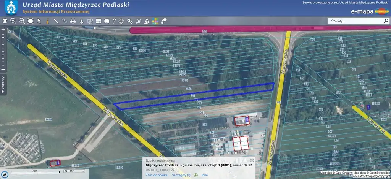The image size is (391, 179).
Task: Open the help question mark icon
Action: point(114,21)
